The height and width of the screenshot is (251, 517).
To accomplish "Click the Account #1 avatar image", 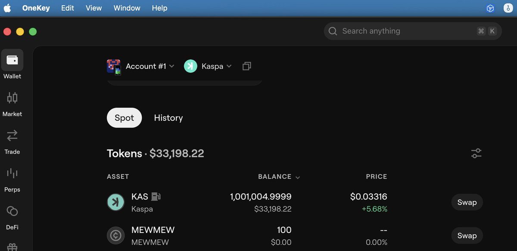I will coord(114,67).
